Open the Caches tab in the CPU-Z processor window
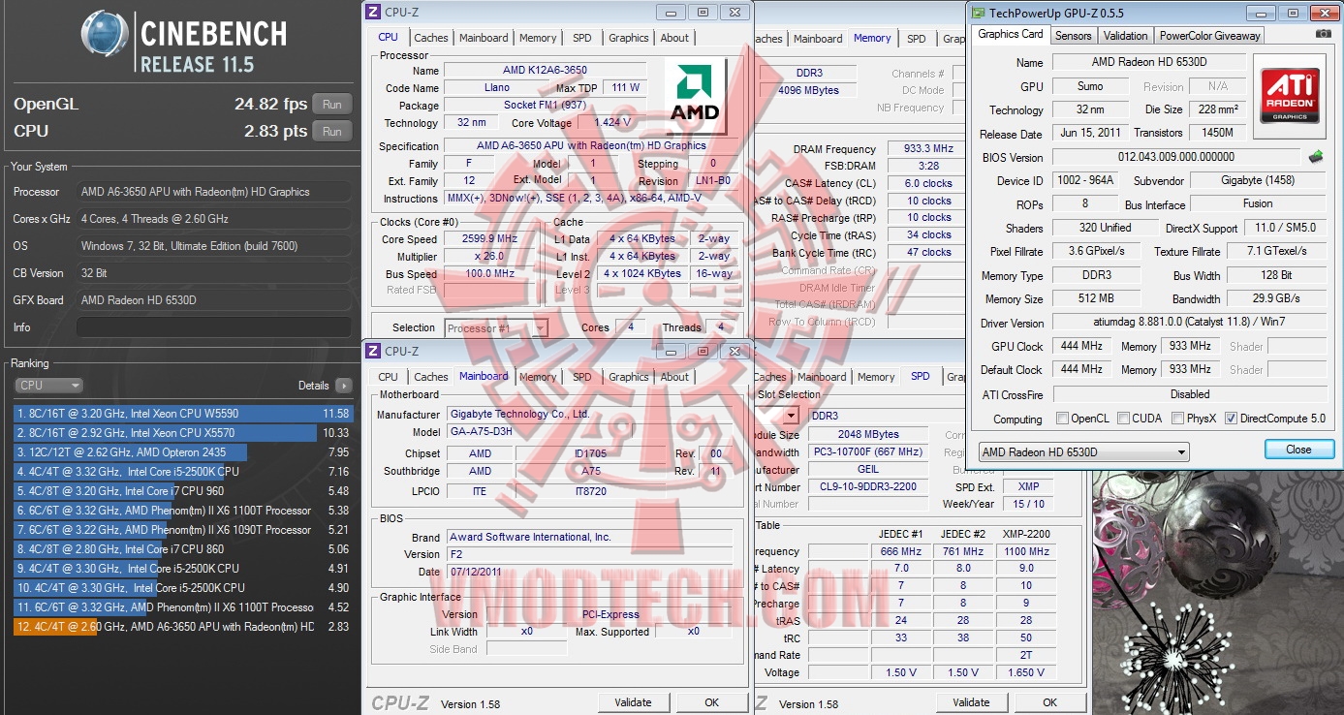This screenshot has width=1344, height=715. click(x=431, y=38)
